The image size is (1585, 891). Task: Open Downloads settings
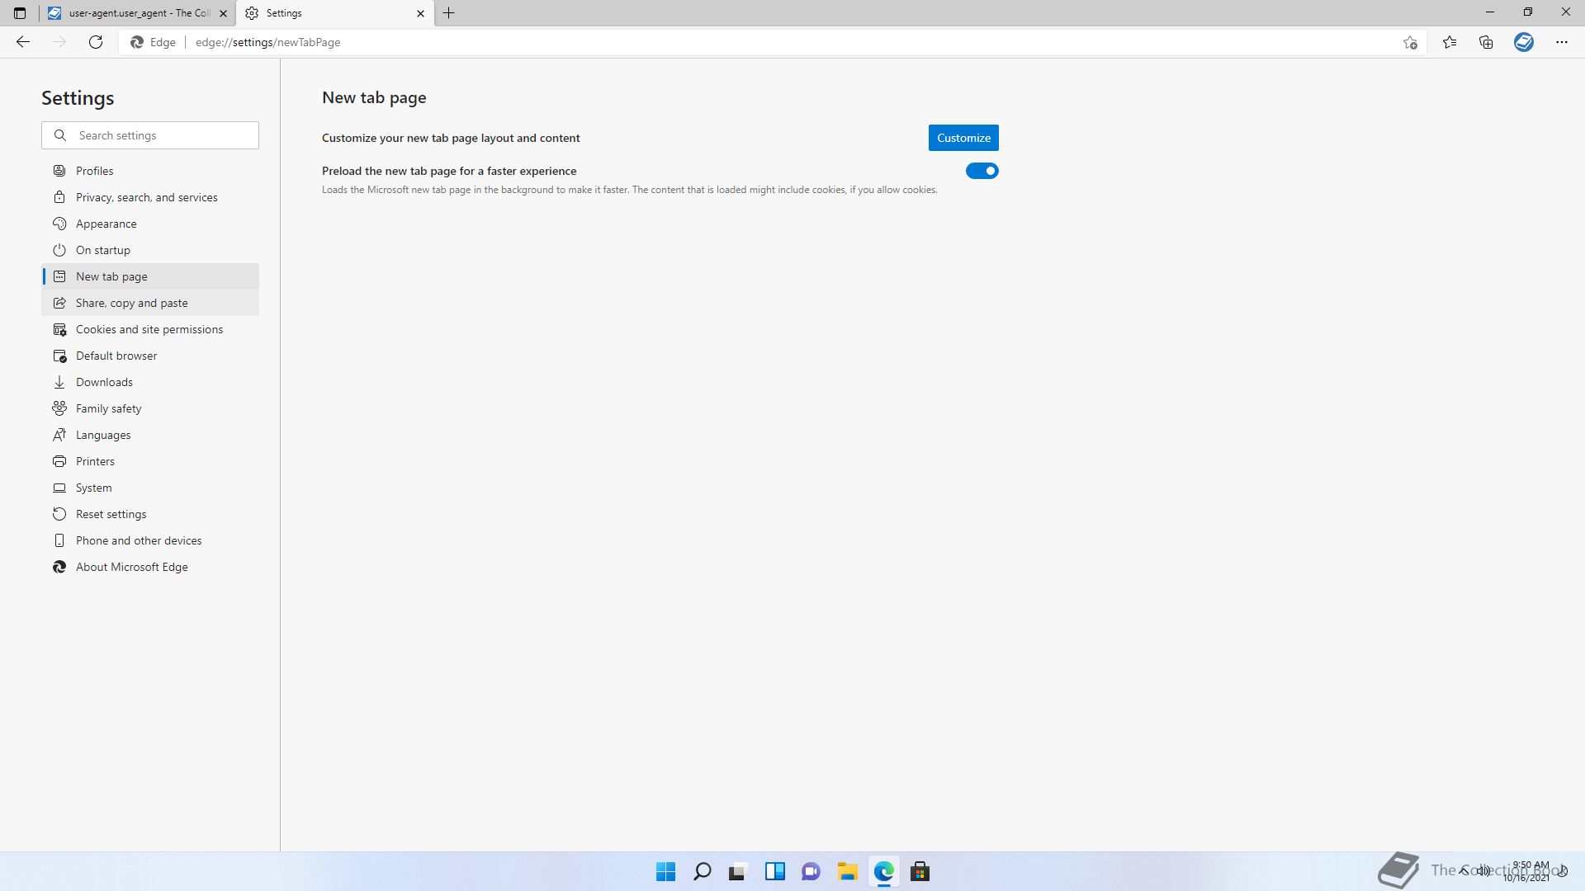150,382
